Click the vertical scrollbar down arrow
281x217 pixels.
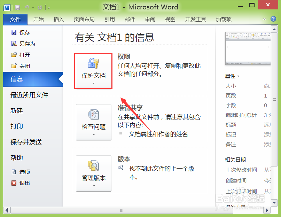[x=274, y=203]
